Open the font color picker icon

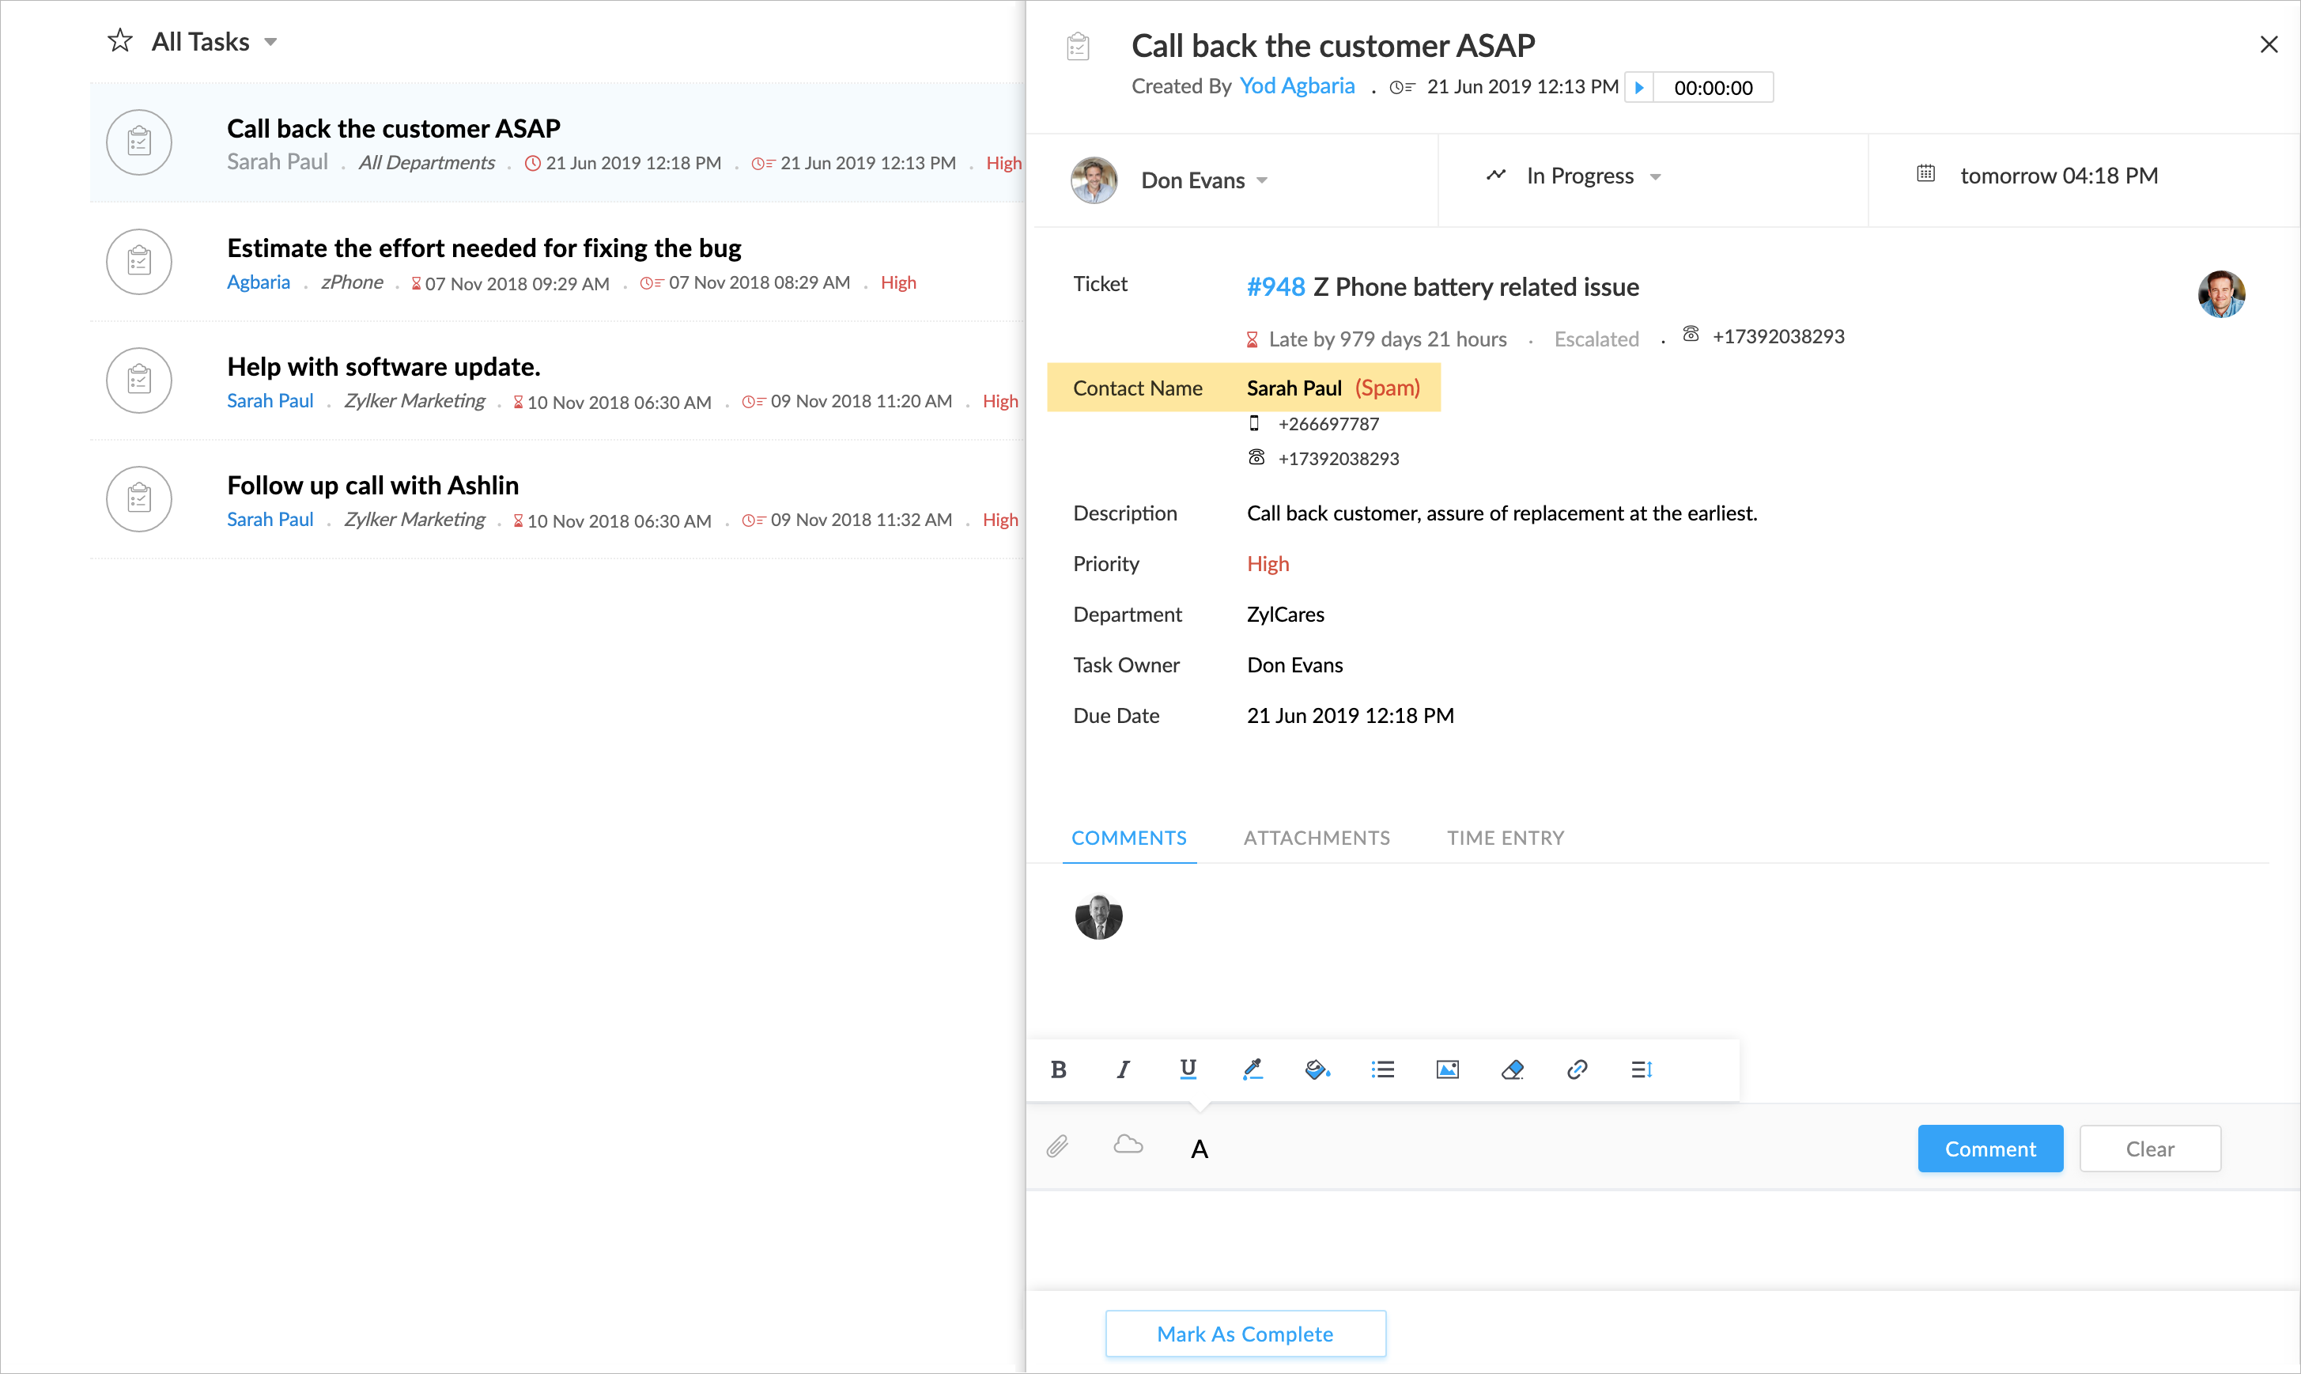pyautogui.click(x=1253, y=1069)
